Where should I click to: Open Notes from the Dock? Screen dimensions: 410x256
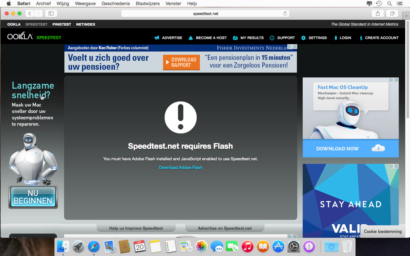pyautogui.click(x=155, y=247)
